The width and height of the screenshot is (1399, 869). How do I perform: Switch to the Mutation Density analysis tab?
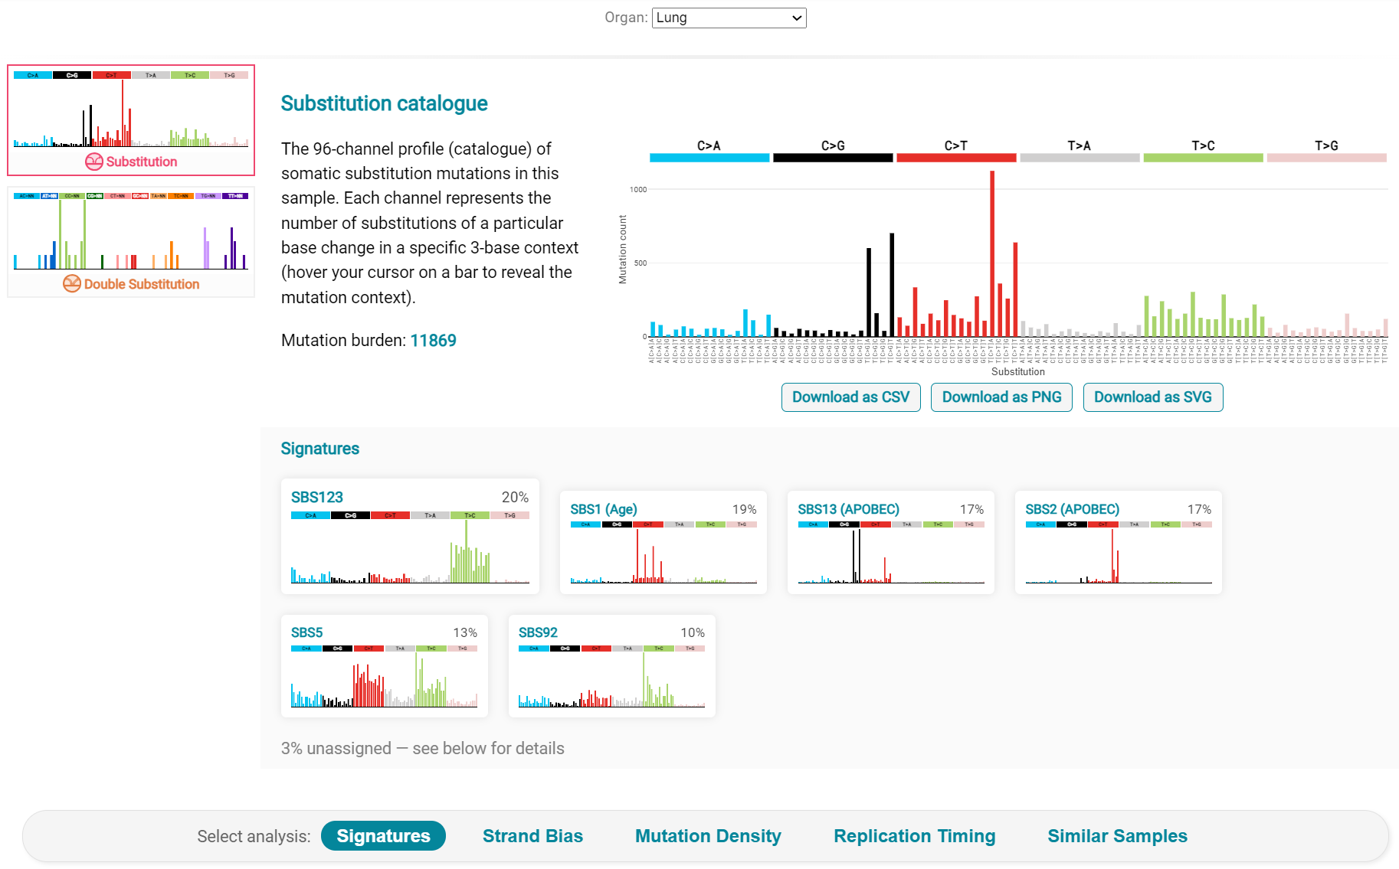click(x=708, y=836)
